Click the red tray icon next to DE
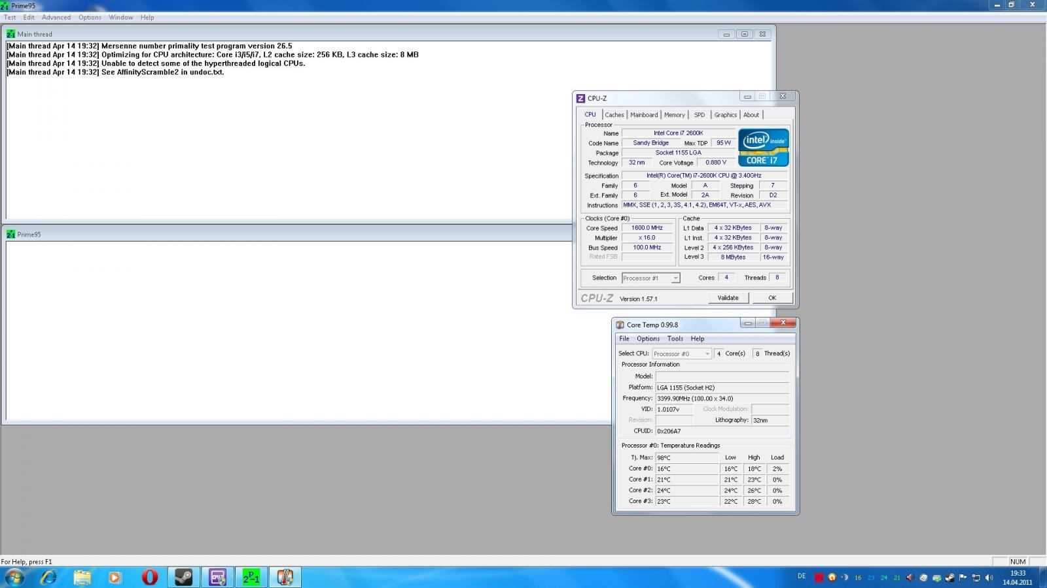Viewport: 1047px width, 588px height. [819, 578]
